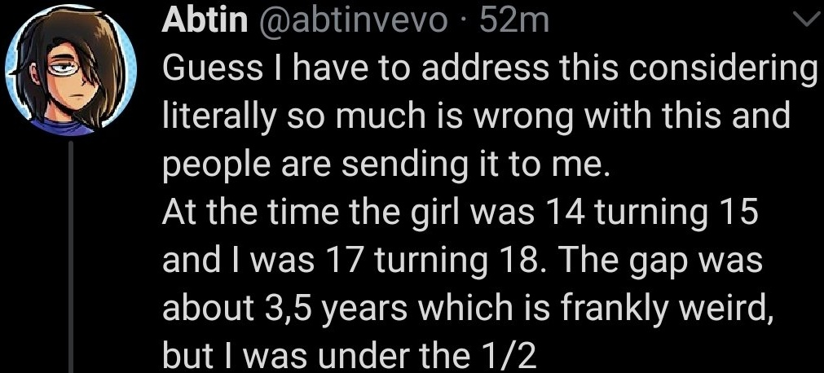
Task: Click the tweet line starting "Guess I have"
Action: (490, 70)
